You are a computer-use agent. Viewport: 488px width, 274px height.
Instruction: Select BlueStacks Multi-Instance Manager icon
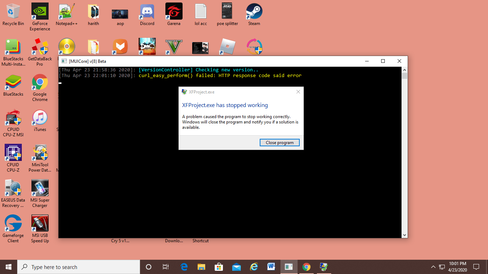tap(13, 52)
